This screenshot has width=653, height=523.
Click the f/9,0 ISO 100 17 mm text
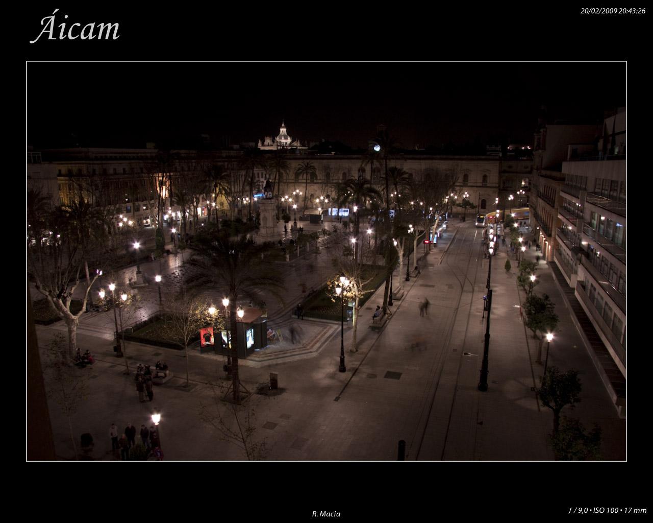coord(607,510)
